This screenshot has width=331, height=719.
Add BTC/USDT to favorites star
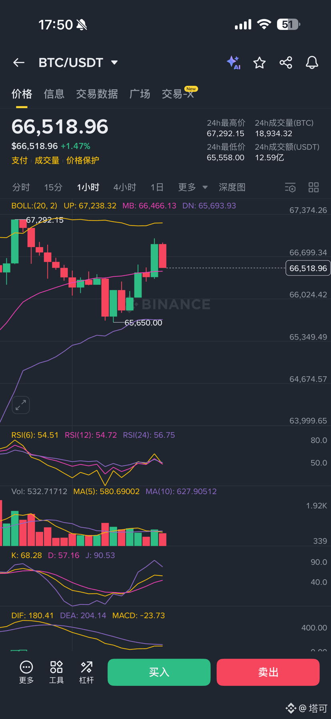click(259, 63)
